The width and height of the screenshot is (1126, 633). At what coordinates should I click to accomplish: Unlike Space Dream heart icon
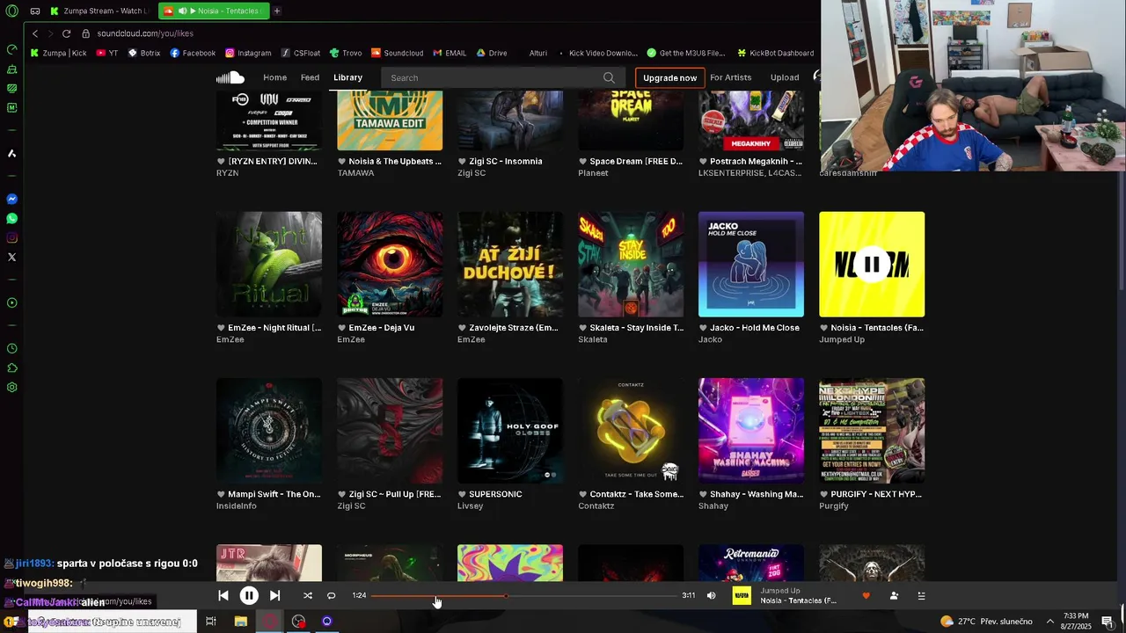[582, 162]
